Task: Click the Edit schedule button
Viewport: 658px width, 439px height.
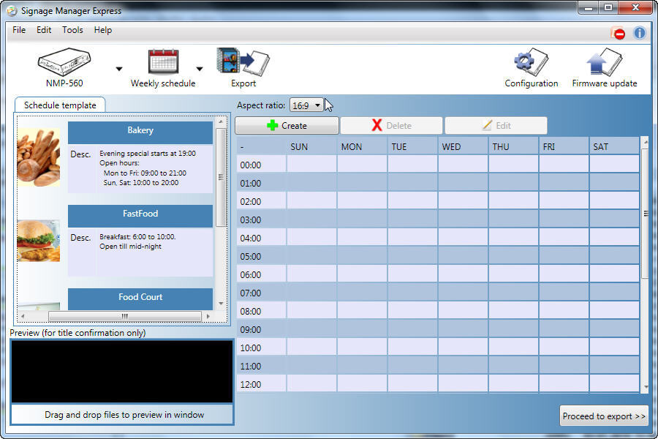Action: coord(496,124)
